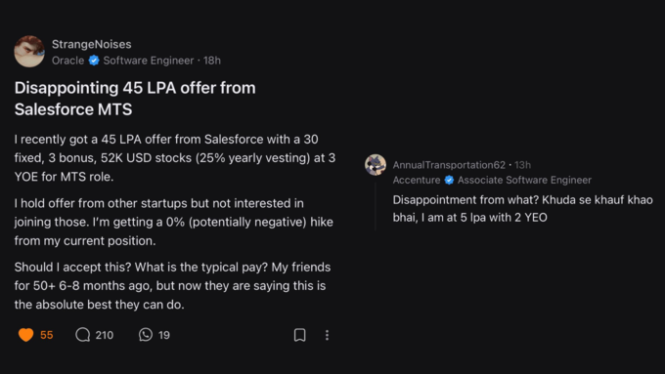Click the 19 shares count
This screenshot has width=665, height=374.
click(x=164, y=335)
